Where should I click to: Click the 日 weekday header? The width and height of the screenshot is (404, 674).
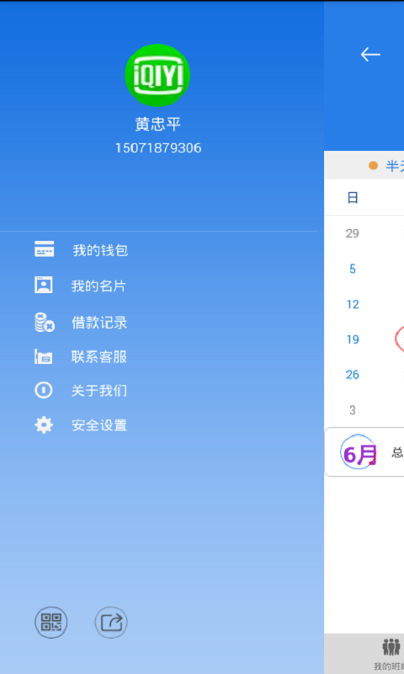(x=353, y=198)
